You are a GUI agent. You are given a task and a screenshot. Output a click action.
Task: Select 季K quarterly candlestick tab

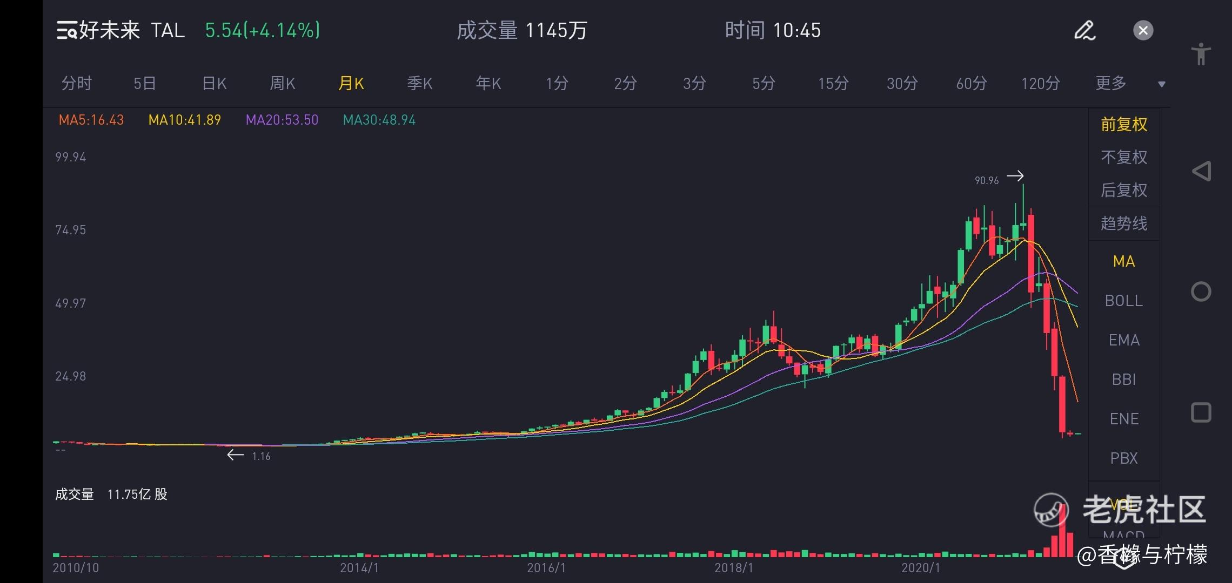point(420,83)
